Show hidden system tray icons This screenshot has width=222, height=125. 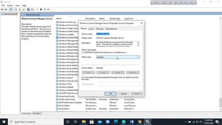(x=186, y=122)
